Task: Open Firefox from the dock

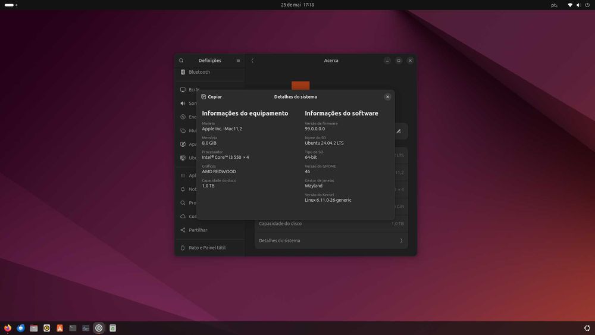Action: click(8, 328)
